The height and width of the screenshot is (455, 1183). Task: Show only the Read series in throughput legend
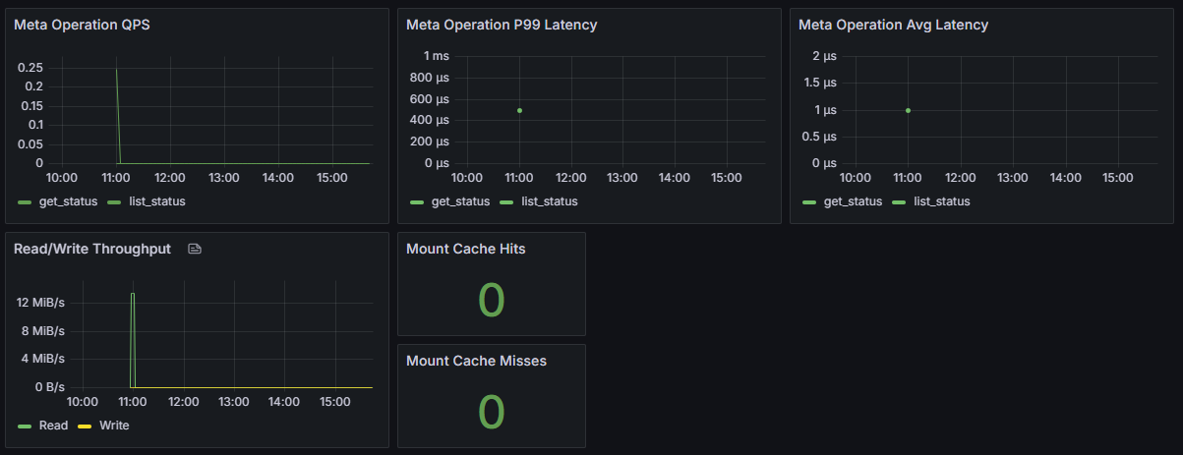[53, 426]
